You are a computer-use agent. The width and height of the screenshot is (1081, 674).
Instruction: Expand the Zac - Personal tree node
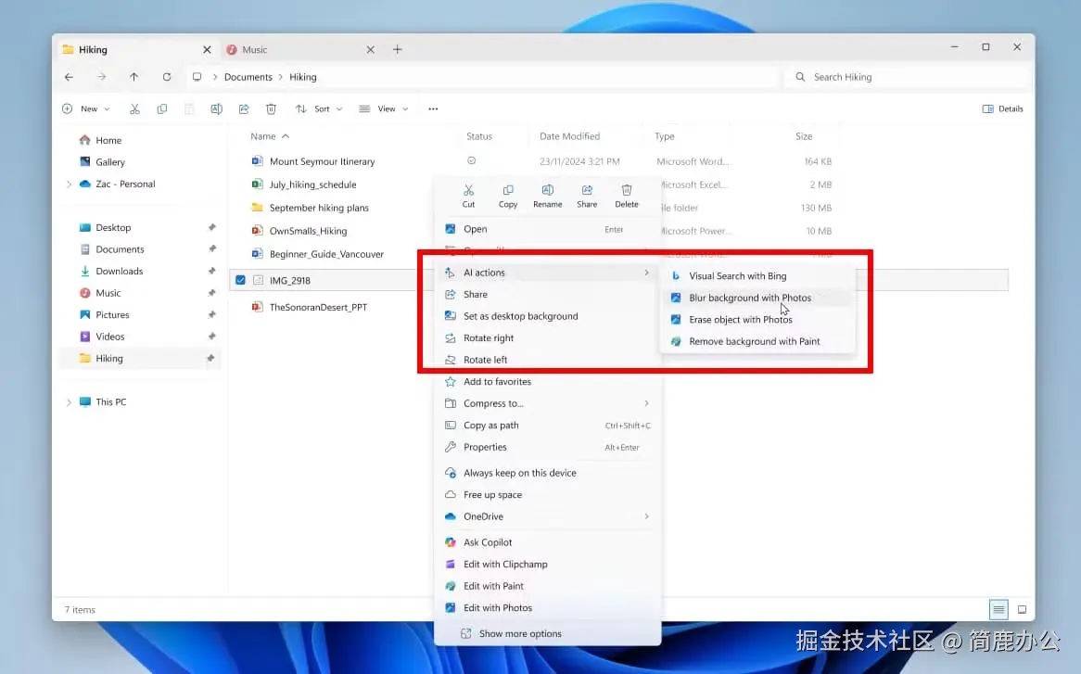point(69,184)
